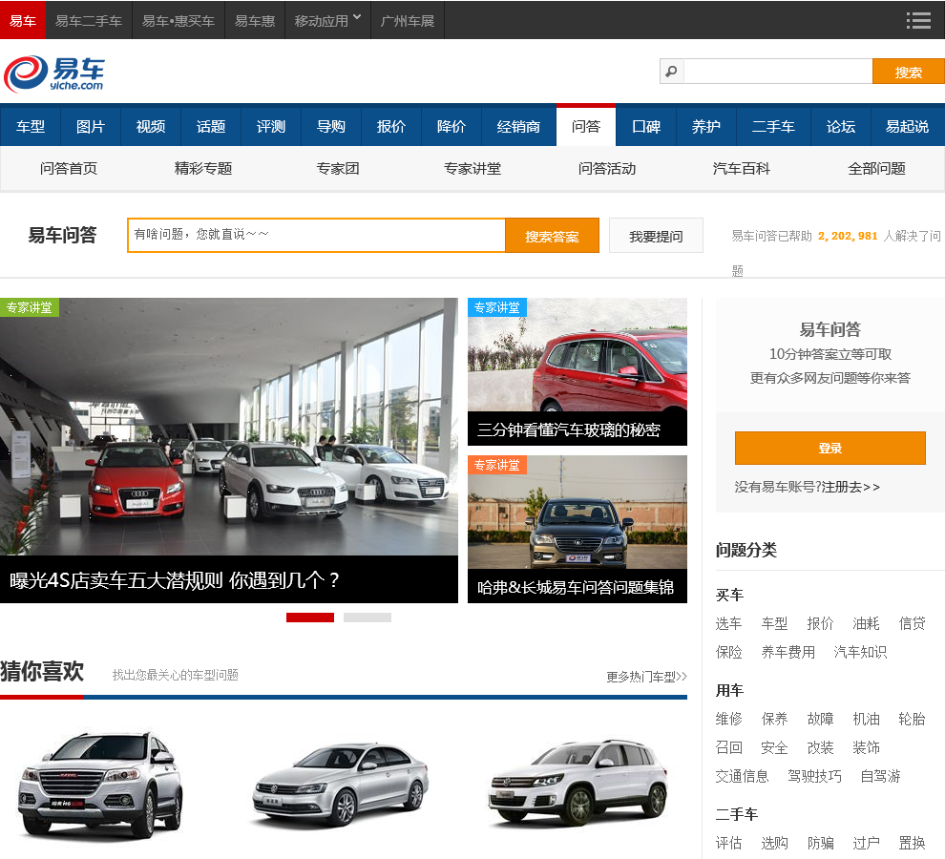Open the 论坛 nav tab
This screenshot has width=945, height=859.
click(841, 127)
